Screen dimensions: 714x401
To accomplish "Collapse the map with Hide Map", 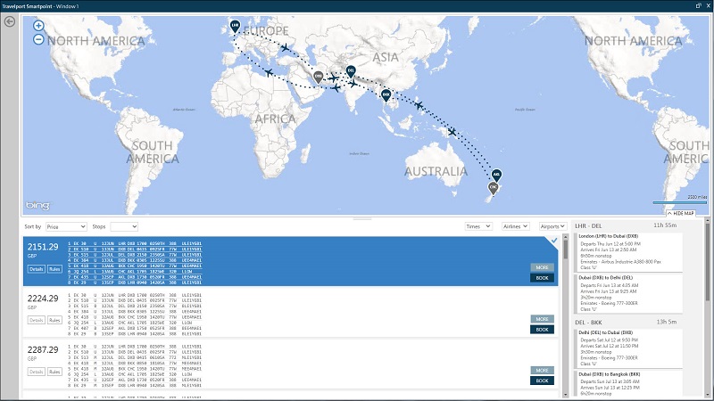I will pyautogui.click(x=681, y=213).
